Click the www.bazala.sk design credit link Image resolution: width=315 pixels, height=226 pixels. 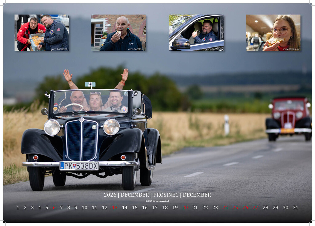[162, 201]
